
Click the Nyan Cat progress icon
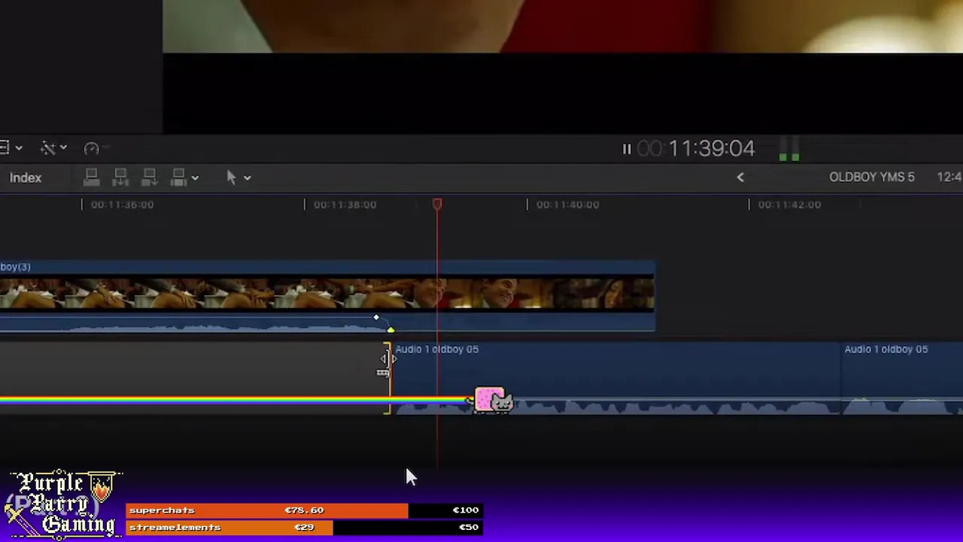pyautogui.click(x=491, y=400)
